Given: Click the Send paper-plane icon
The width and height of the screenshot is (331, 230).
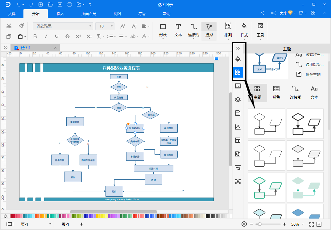Looking at the screenshot, I should click(263, 13).
